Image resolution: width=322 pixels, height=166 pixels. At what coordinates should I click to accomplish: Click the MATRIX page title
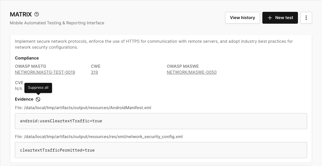(21, 14)
